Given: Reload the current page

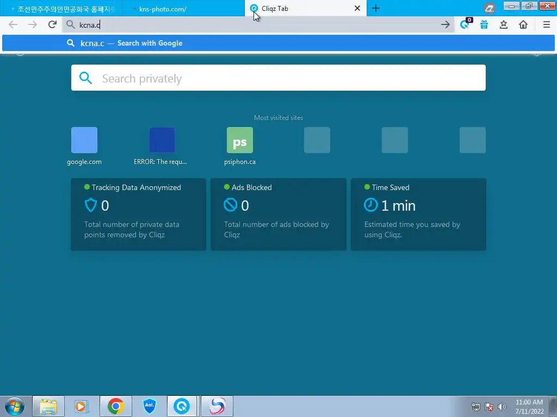Looking at the screenshot, I should point(52,24).
